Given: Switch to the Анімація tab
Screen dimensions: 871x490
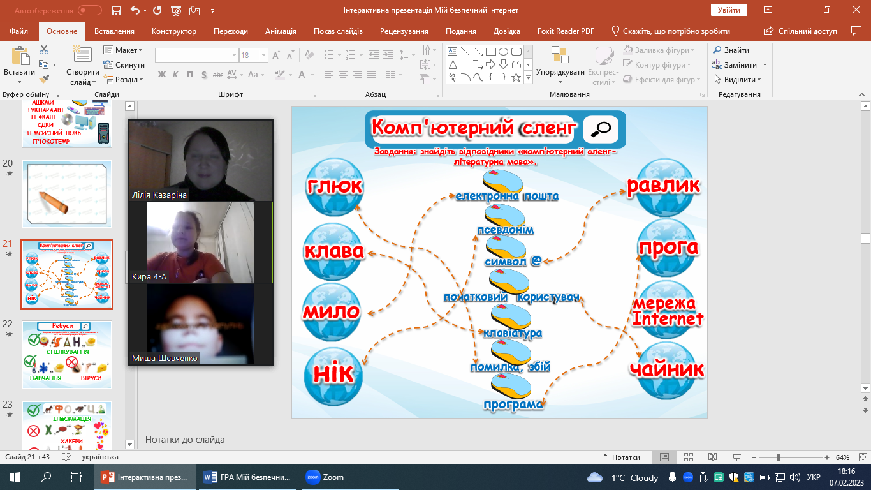Looking at the screenshot, I should click(x=281, y=31).
